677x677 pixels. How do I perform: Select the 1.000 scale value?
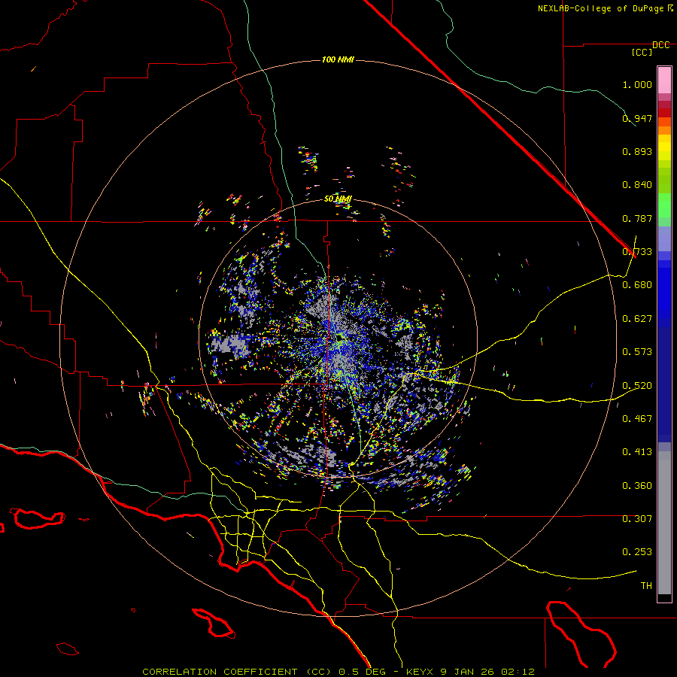[637, 84]
